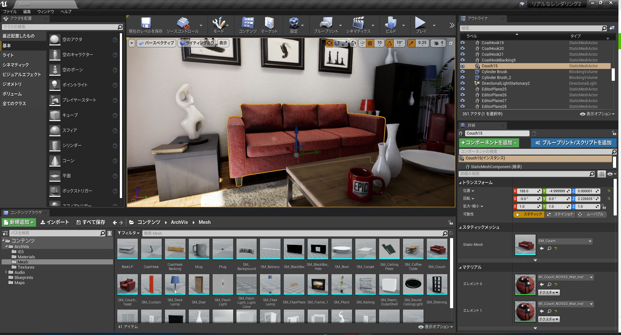The width and height of the screenshot is (621, 335).
Task: Select the rotate gizmo tool in the viewport
Action: [337, 43]
